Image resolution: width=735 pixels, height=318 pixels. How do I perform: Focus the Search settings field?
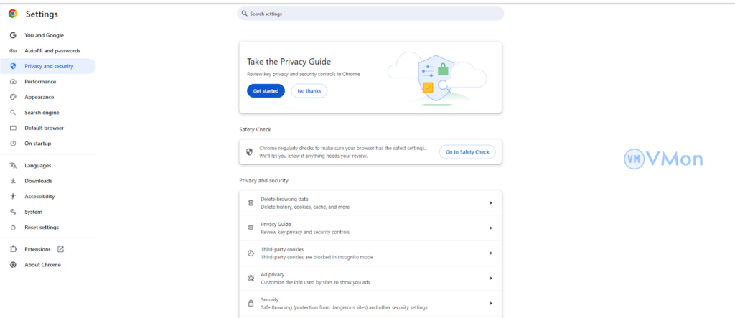(370, 14)
